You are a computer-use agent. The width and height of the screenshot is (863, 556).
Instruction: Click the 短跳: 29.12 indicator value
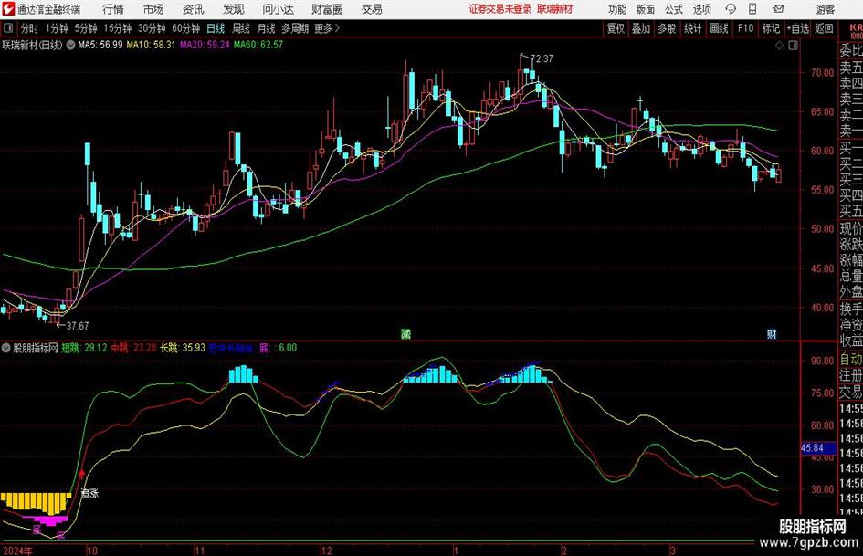[84, 348]
